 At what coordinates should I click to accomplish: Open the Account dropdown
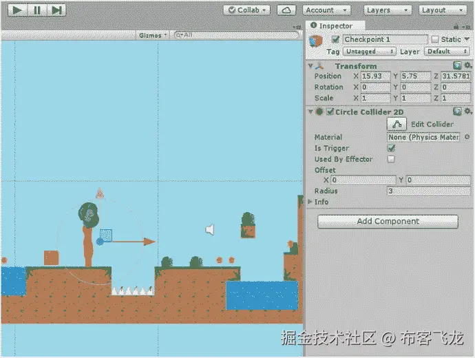point(326,10)
